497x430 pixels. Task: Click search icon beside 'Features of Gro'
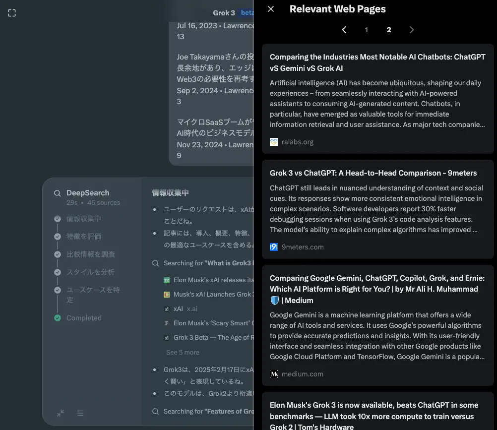[x=155, y=411]
